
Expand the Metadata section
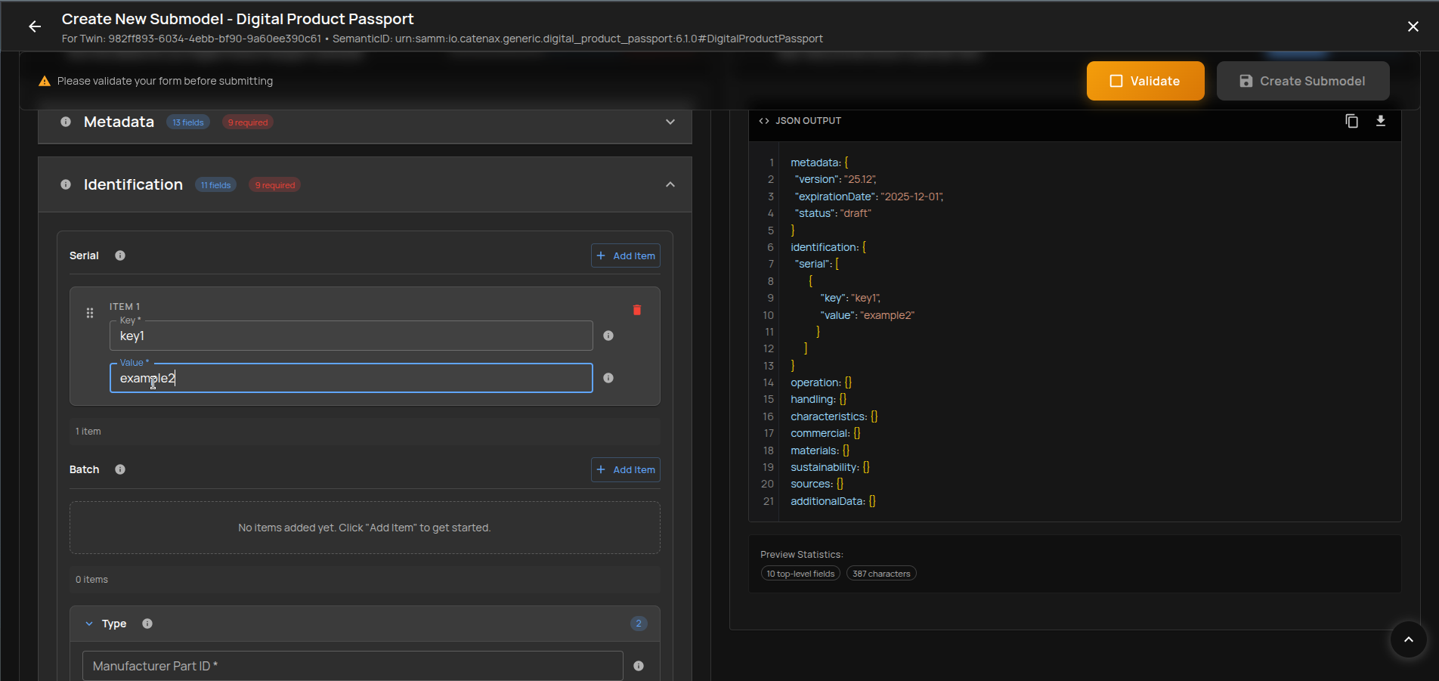pyautogui.click(x=670, y=121)
